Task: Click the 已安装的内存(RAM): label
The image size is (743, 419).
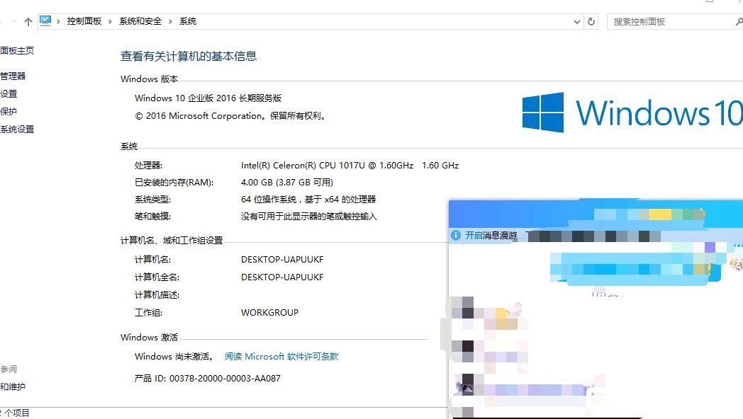Action: click(x=174, y=183)
